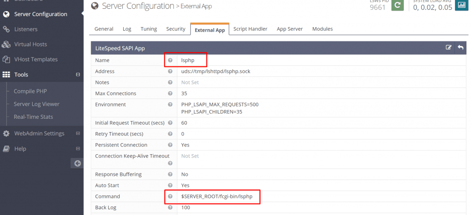The height and width of the screenshot is (215, 471).
Task: Click the help icon beside Auto Start
Action: (170, 186)
